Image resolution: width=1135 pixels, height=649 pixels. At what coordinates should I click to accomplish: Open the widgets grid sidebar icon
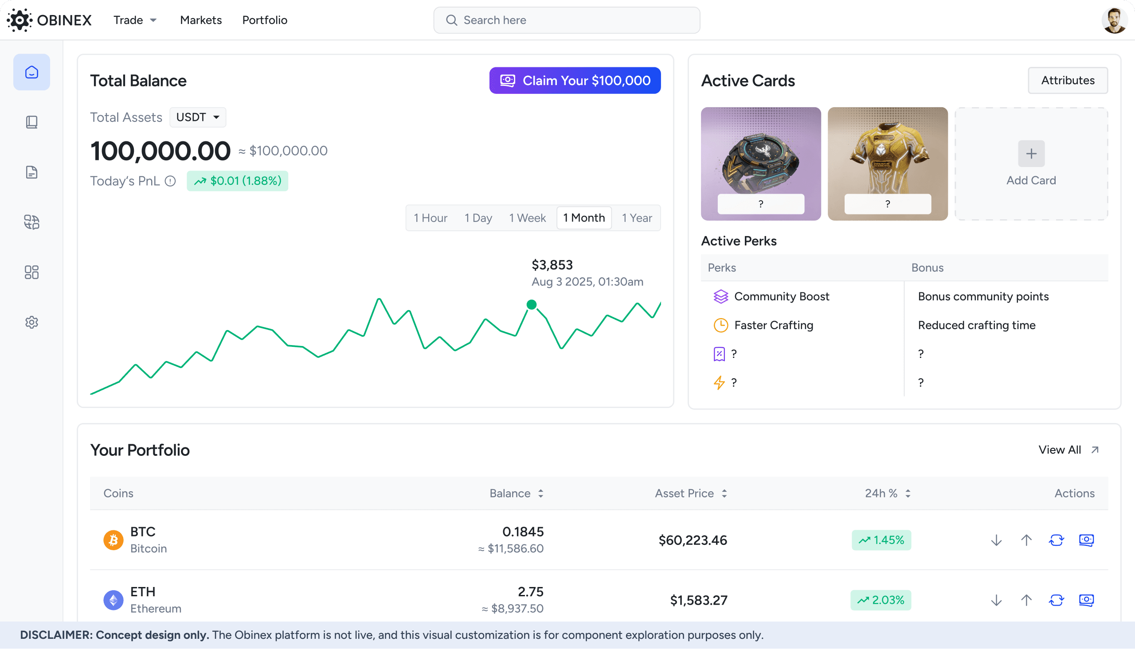click(31, 272)
